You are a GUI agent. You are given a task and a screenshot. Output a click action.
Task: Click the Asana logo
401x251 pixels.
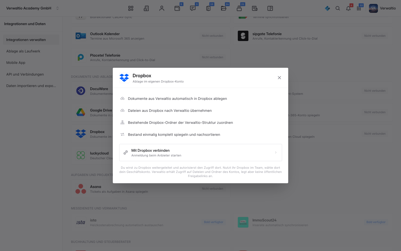tap(81, 189)
